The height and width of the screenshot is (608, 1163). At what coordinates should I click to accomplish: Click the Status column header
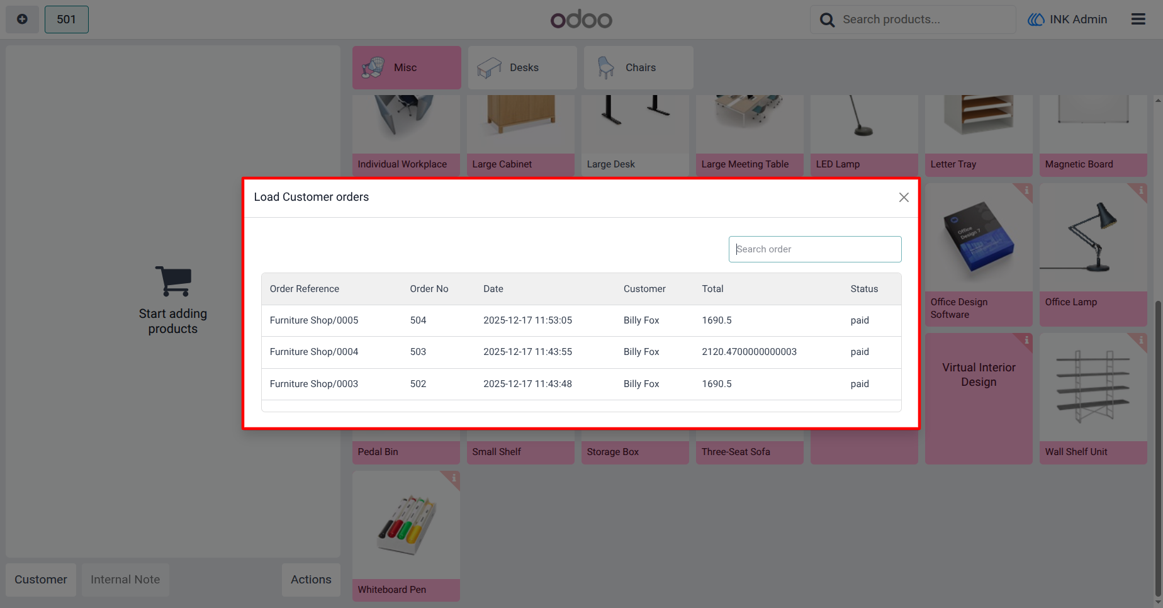(864, 289)
